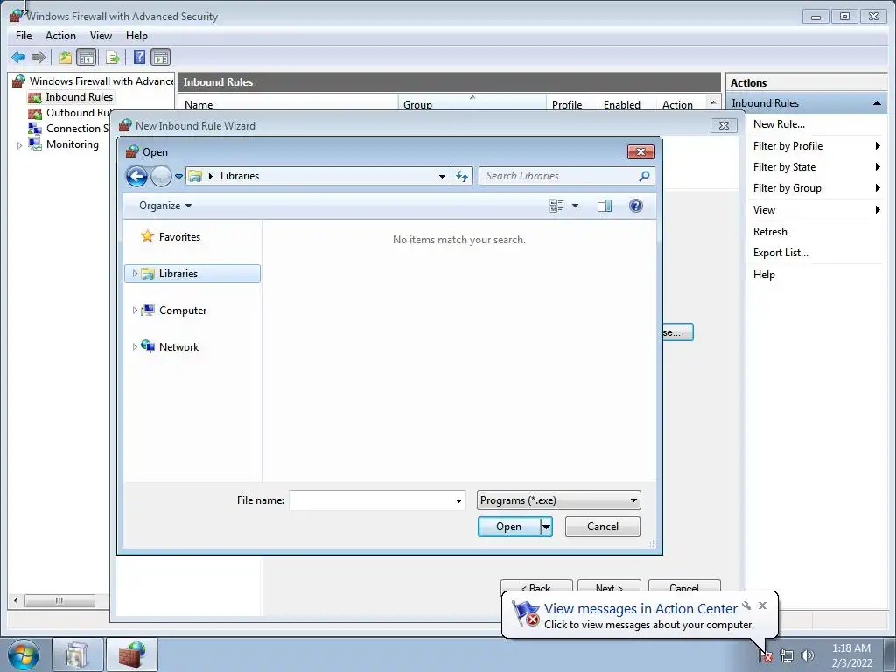
Task: Click the File name input field
Action: click(371, 500)
